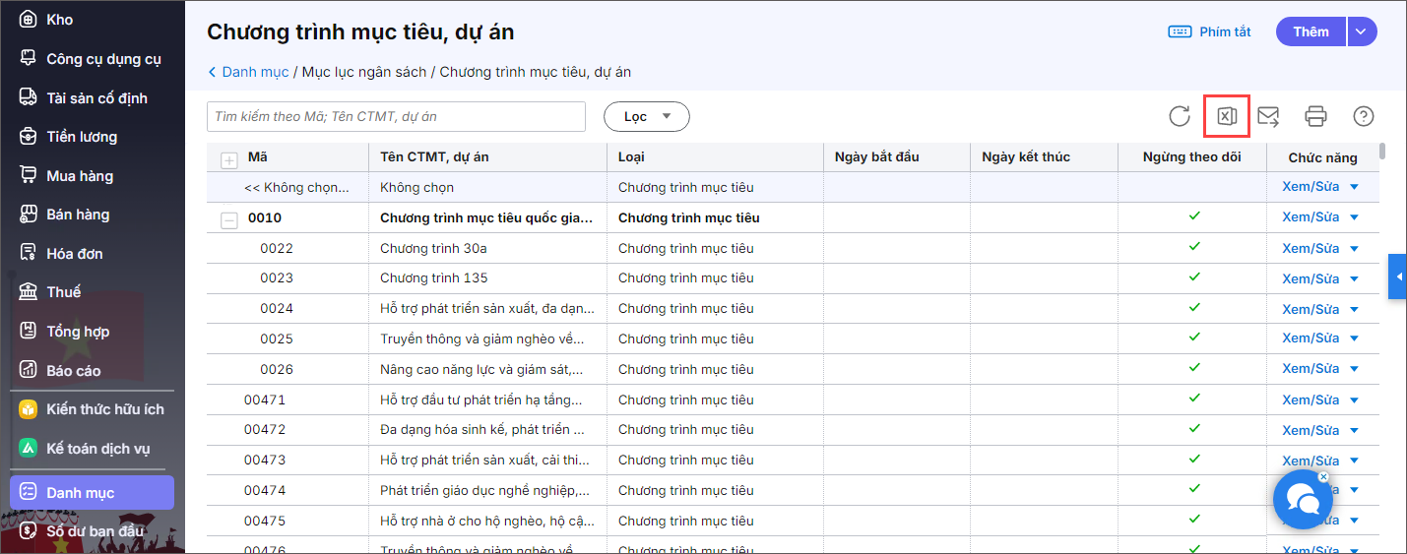1407x554 pixels.
Task: Open the chat support bubble
Action: [x=1303, y=501]
